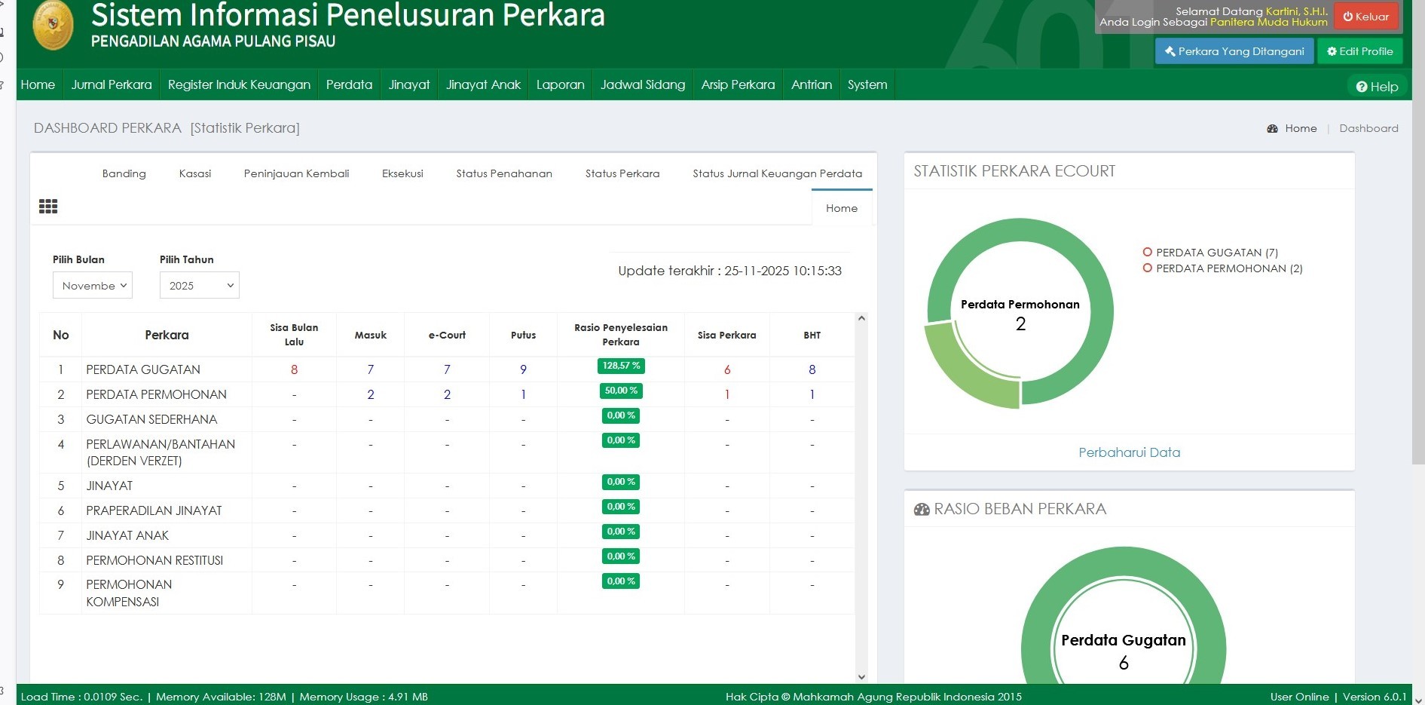1425x705 pixels.
Task: Click the court emblem logo
Action: coord(54,26)
